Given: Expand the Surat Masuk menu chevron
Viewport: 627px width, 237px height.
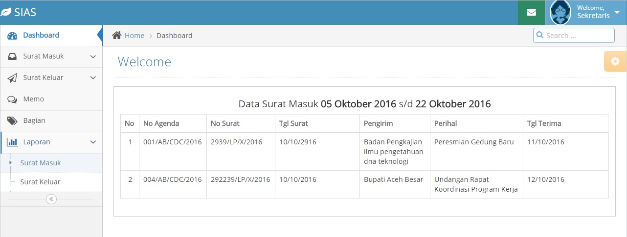Looking at the screenshot, I should point(93,57).
